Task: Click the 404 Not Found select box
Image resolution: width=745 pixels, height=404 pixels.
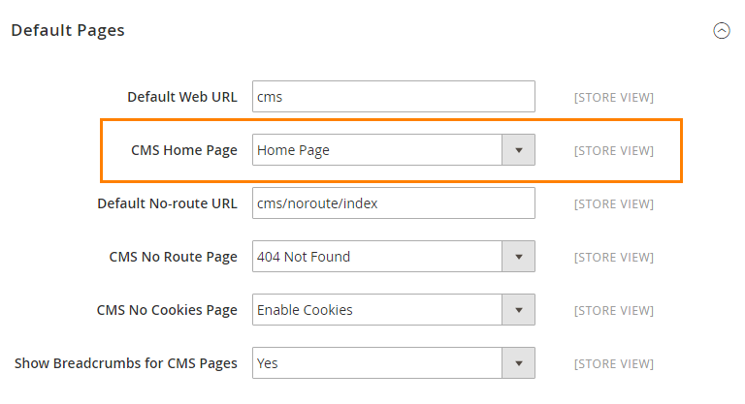Action: (x=394, y=257)
